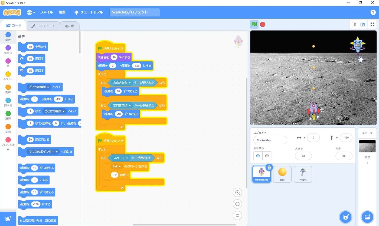The image size is (379, 226).
Task: Click the sprite 大きさ size field
Action: [x=303, y=156]
